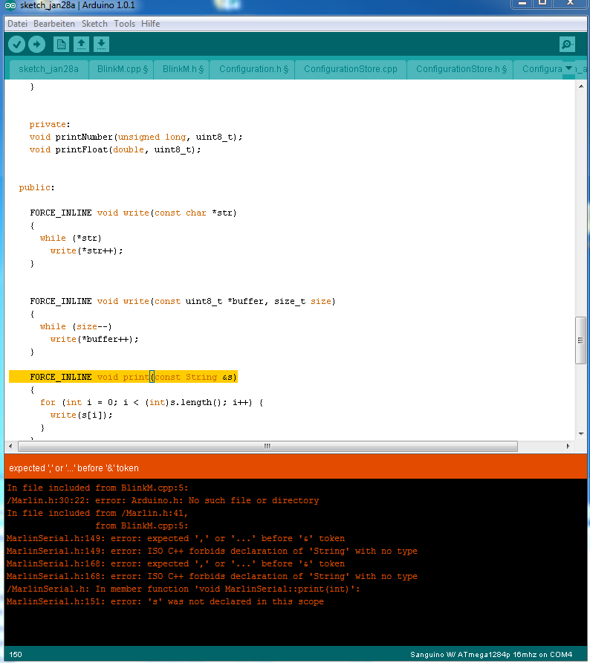
Task: Switch to the BlinkM.cpp tab
Action: [122, 69]
